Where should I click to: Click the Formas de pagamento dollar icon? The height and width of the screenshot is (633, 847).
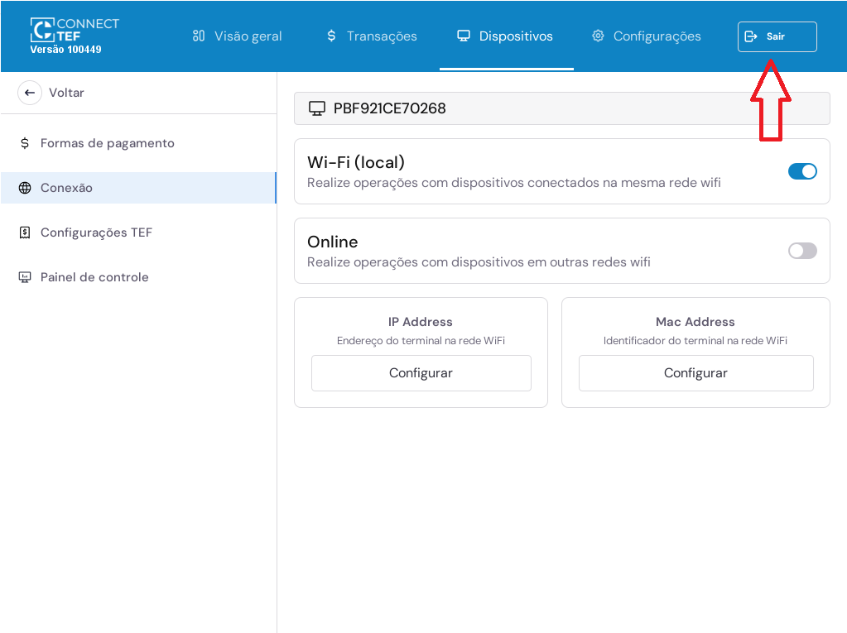pos(25,143)
